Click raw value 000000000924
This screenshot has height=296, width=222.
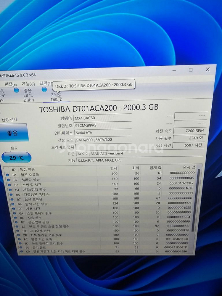click(178, 217)
